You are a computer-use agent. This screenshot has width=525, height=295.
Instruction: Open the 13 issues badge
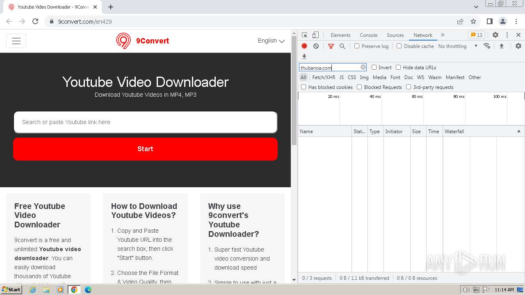477,35
